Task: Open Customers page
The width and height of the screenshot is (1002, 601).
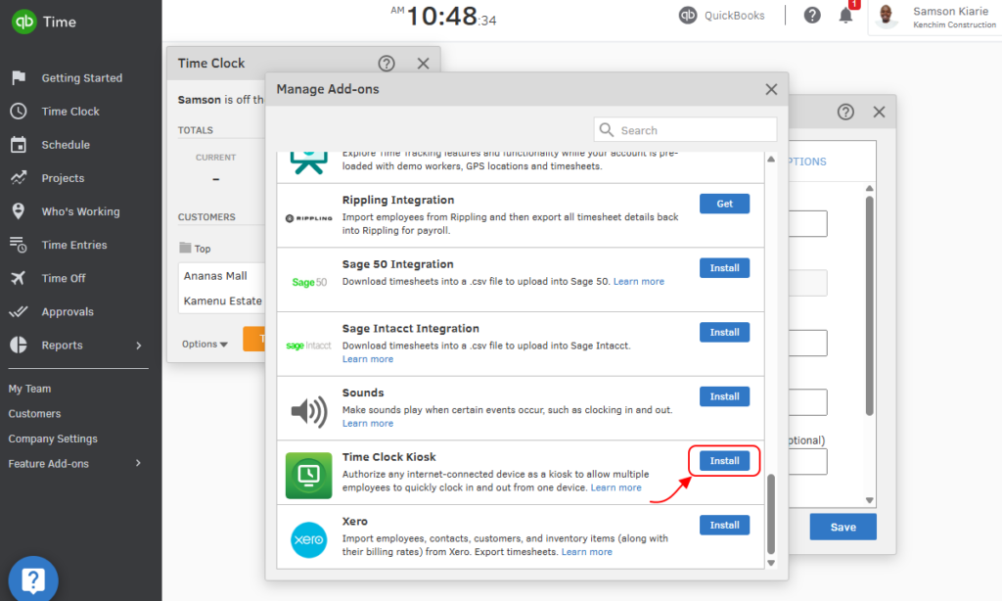Action: tap(34, 414)
